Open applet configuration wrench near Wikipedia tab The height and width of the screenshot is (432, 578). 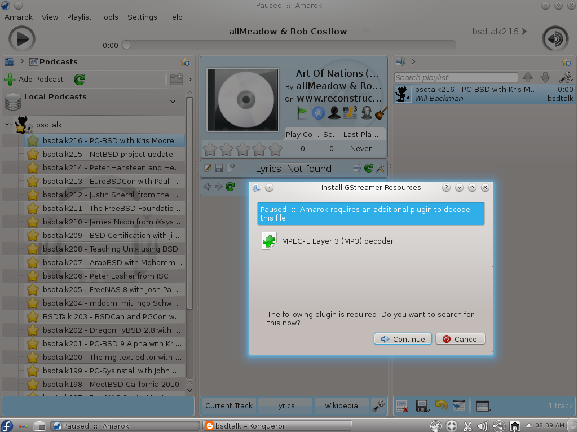[x=378, y=406]
